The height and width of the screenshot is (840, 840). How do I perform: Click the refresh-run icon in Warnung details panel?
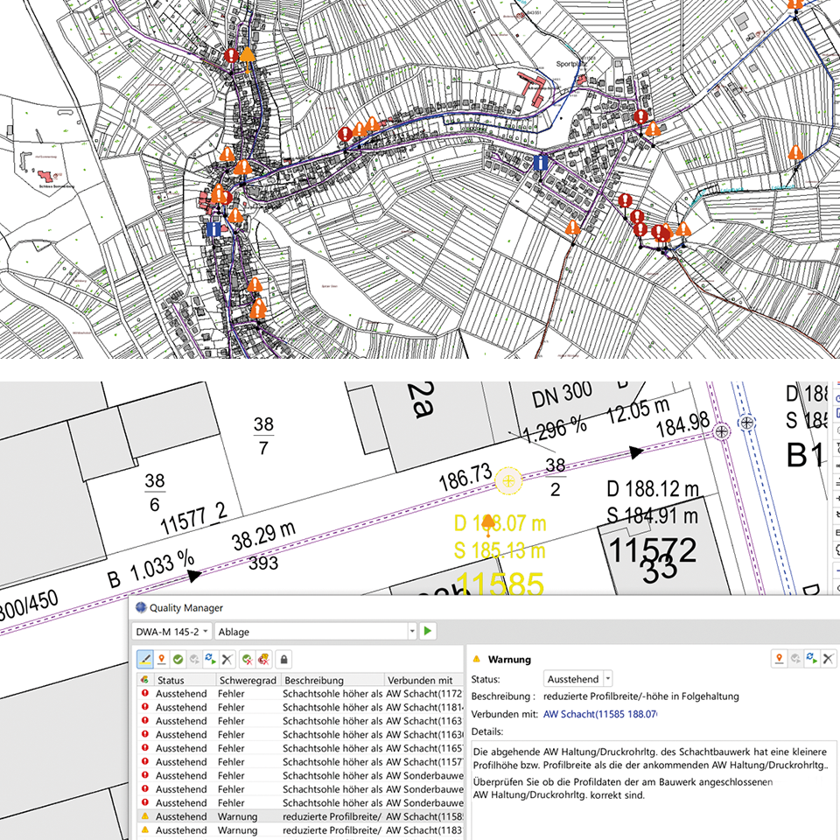(810, 658)
